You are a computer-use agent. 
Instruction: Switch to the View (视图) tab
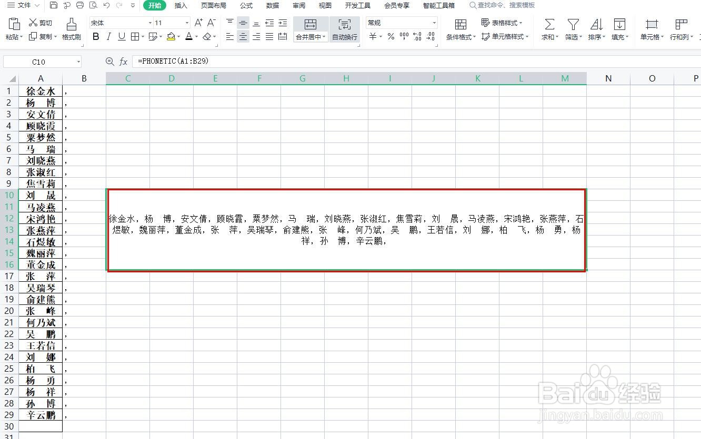pos(325,5)
